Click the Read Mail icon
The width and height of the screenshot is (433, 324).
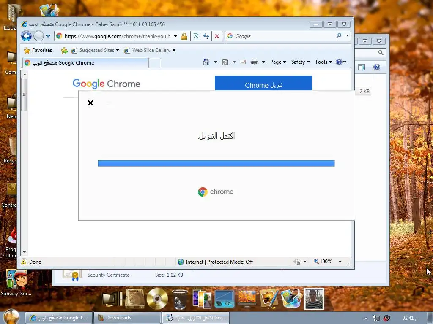pyautogui.click(x=243, y=62)
